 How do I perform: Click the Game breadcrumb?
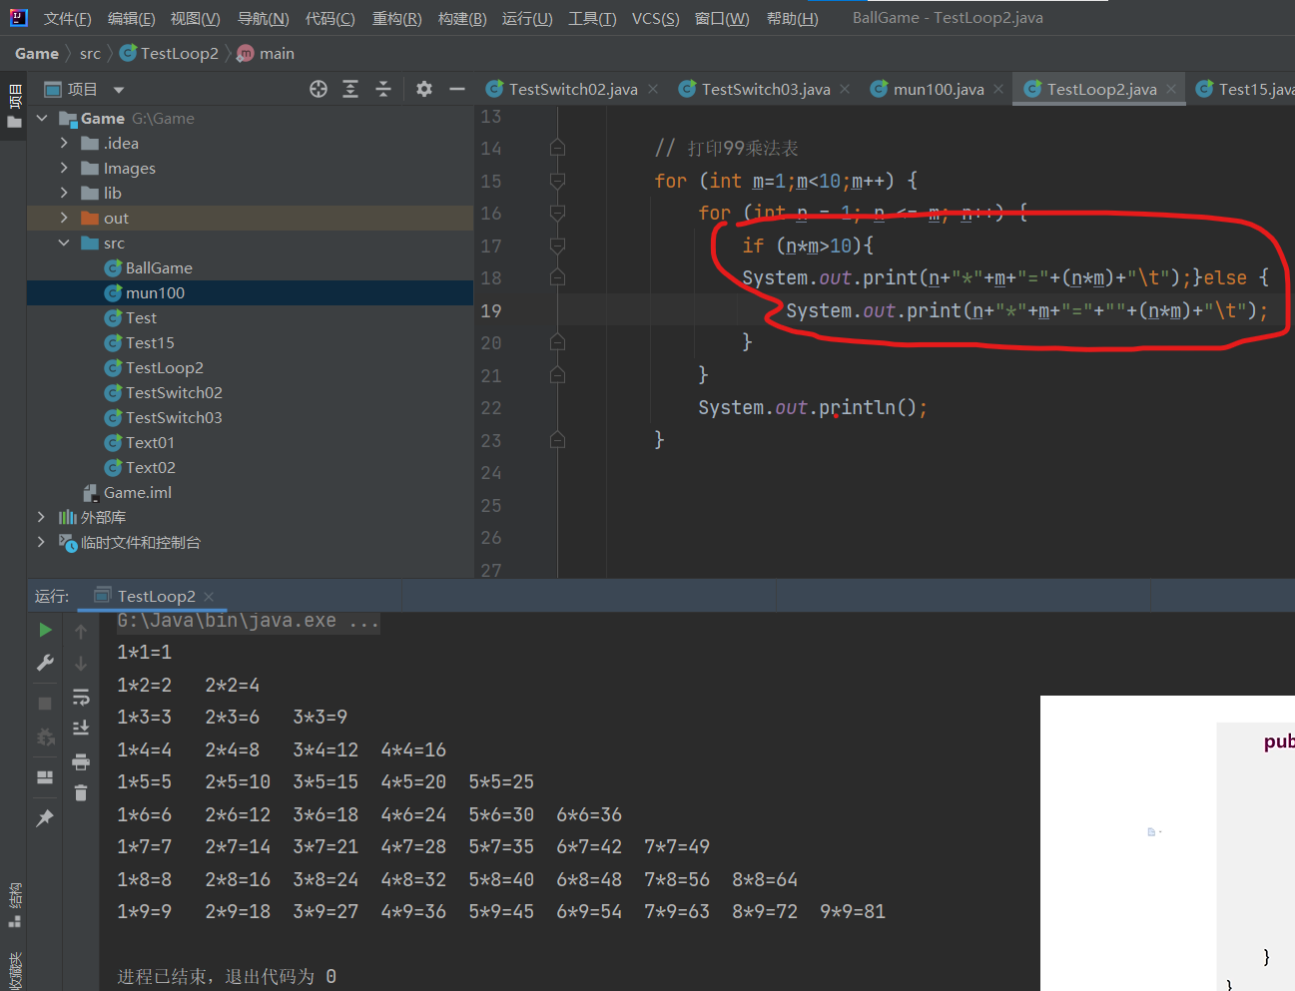click(x=37, y=53)
